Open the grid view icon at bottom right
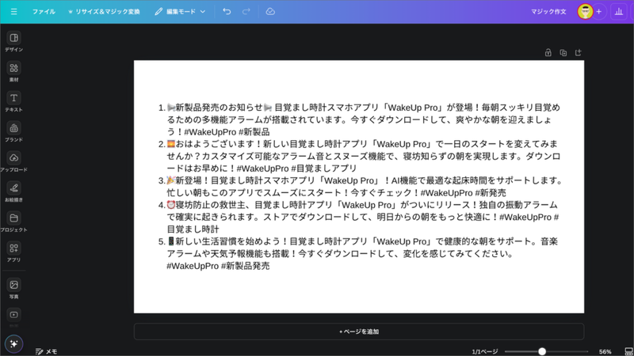Image resolution: width=634 pixels, height=356 pixels. pyautogui.click(x=628, y=351)
